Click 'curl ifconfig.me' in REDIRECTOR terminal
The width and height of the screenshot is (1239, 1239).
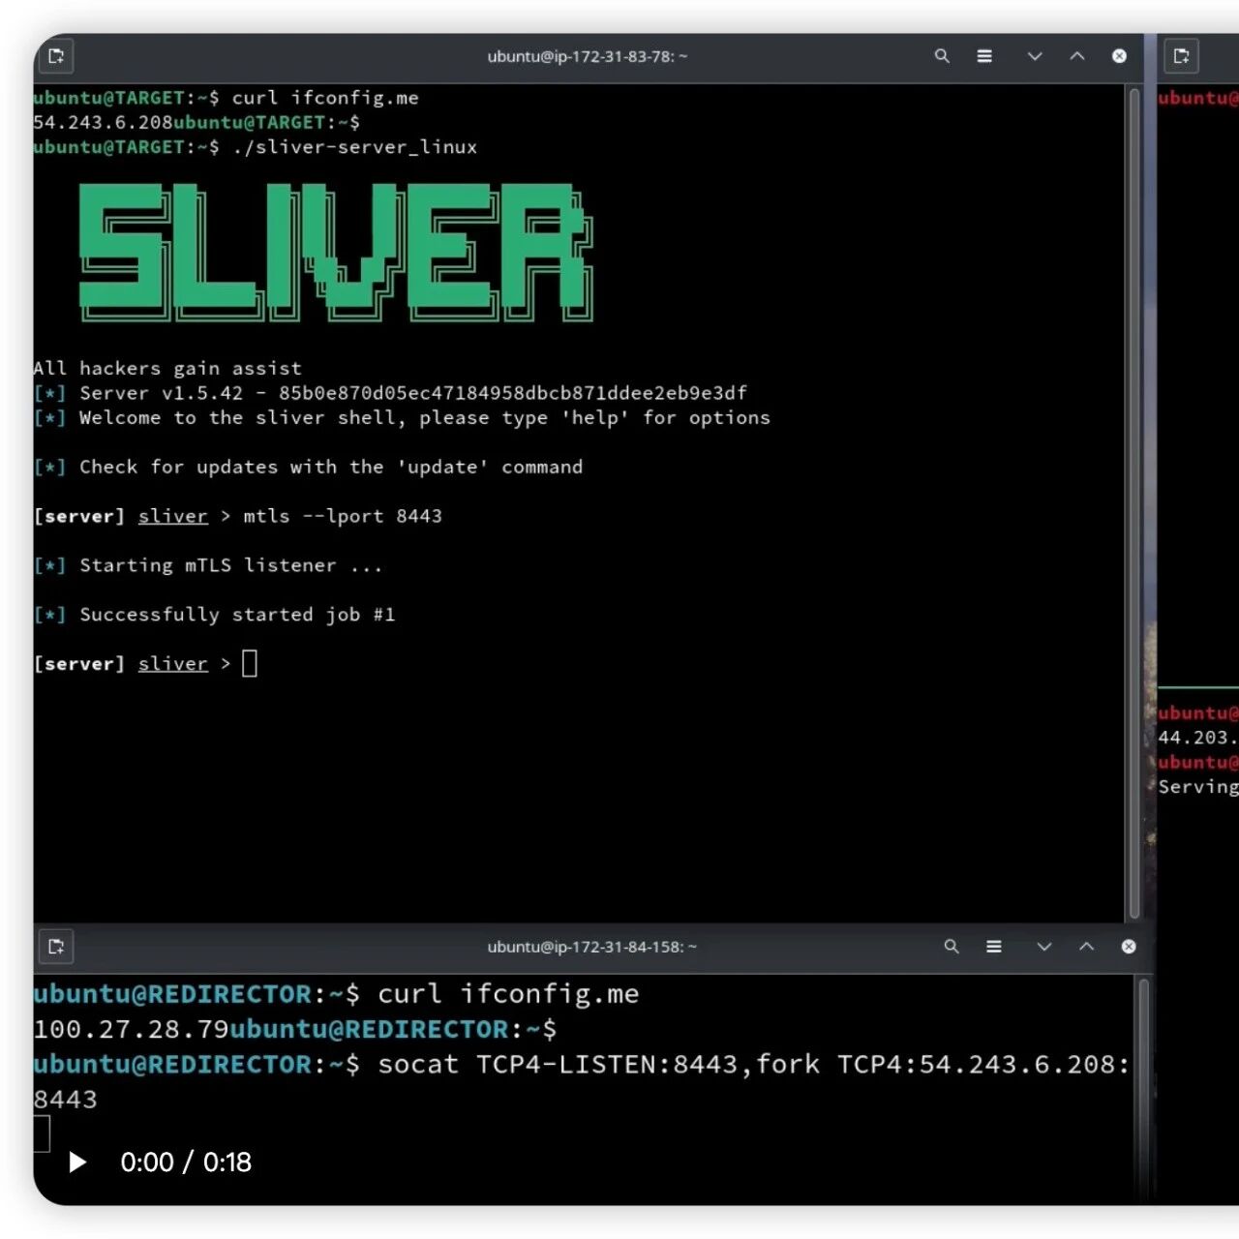(x=508, y=994)
